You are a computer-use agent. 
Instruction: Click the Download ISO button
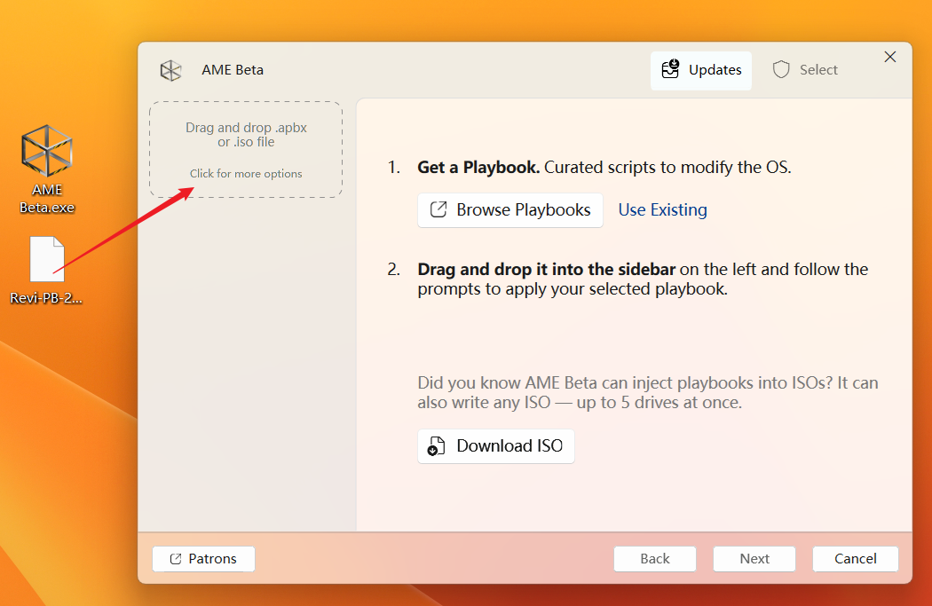point(495,445)
